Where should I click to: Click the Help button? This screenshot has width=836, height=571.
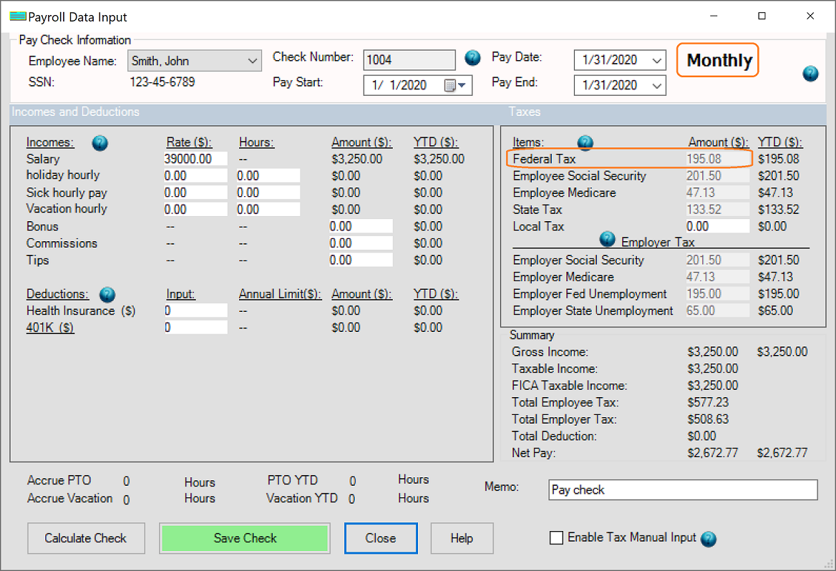(462, 538)
